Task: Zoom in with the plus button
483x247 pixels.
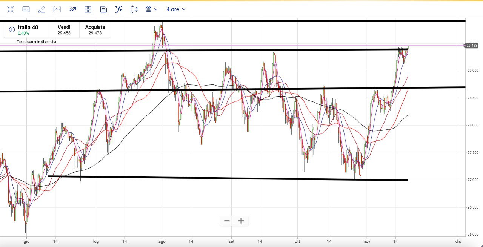Action: [x=241, y=221]
